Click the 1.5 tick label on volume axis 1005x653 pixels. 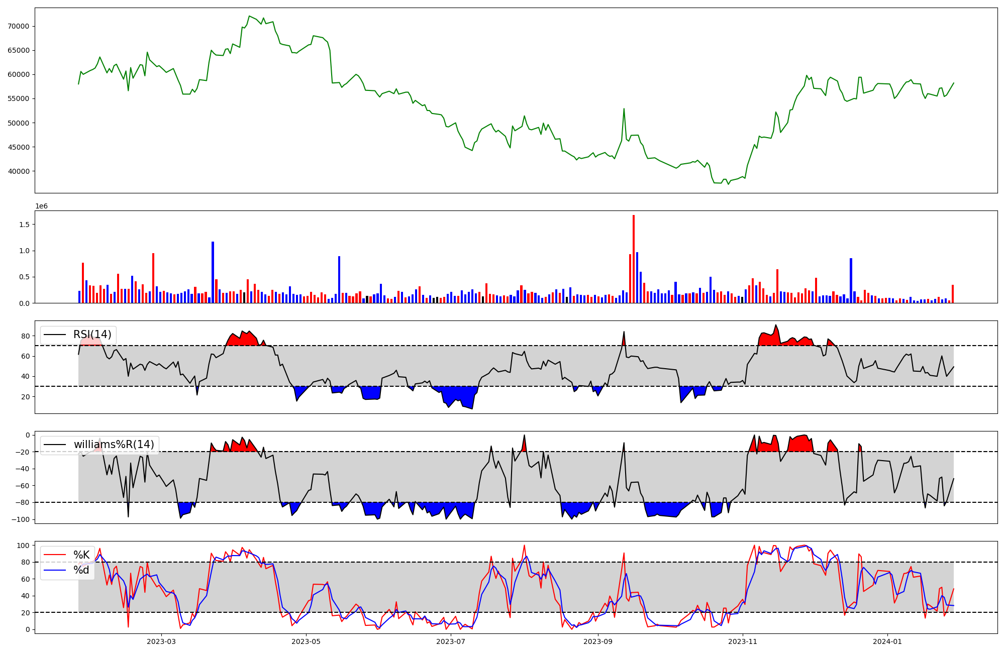[25, 225]
